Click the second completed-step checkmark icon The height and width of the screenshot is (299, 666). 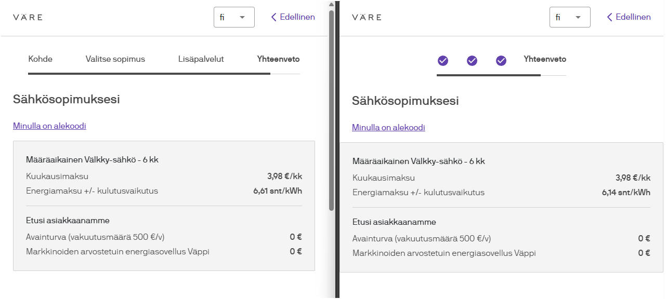click(x=472, y=61)
